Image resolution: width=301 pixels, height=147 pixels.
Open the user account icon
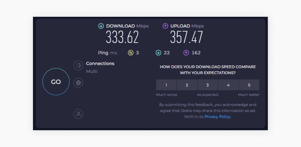78,114
